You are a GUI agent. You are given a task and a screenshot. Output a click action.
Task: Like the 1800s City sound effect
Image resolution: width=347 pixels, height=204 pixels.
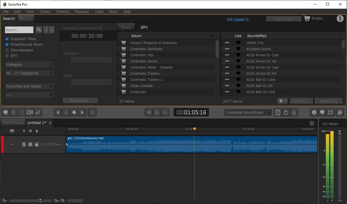(x=238, y=43)
